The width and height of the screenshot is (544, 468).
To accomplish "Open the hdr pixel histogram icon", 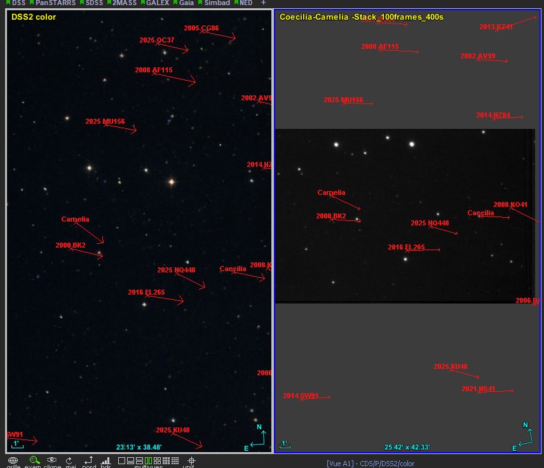I will 105,460.
